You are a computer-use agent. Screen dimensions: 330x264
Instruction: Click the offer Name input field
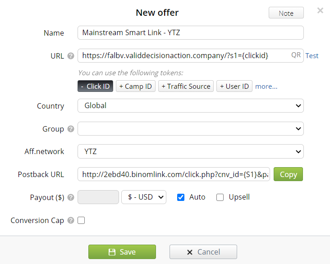pyautogui.click(x=190, y=33)
